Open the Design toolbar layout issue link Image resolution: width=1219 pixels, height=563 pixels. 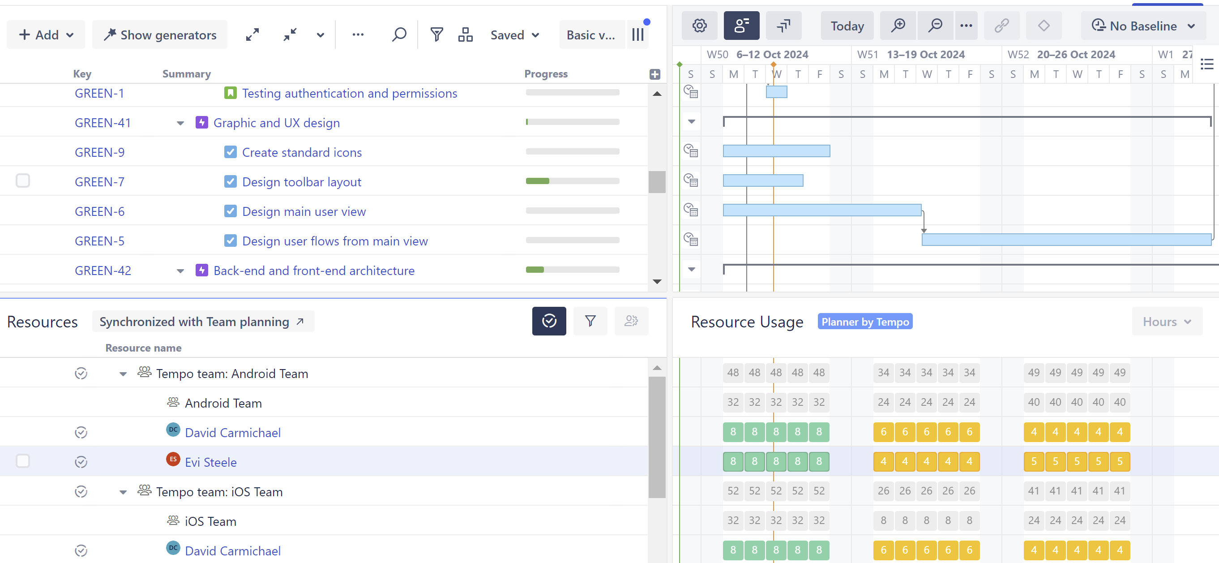coord(301,182)
